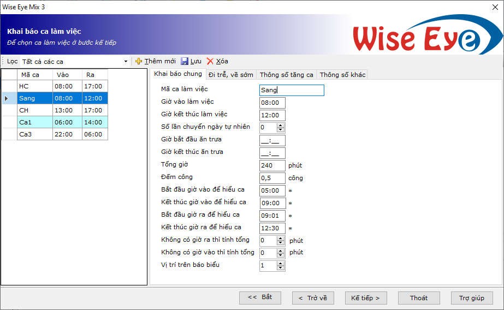Open the Lọc filter dropdown
This screenshot has width=504, height=310.
pos(126,62)
